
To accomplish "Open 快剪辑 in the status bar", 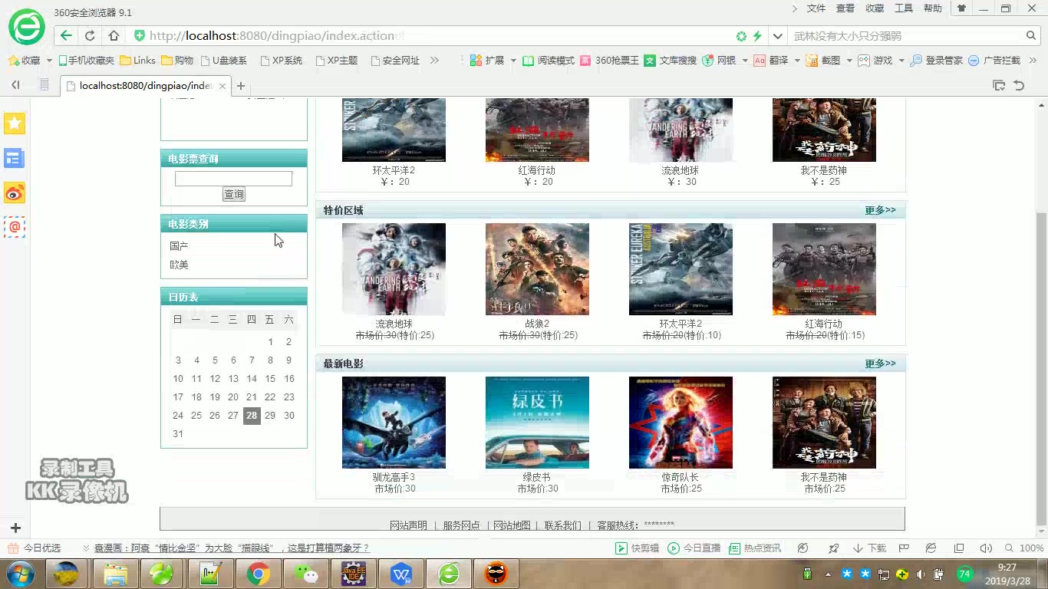I will (x=638, y=548).
